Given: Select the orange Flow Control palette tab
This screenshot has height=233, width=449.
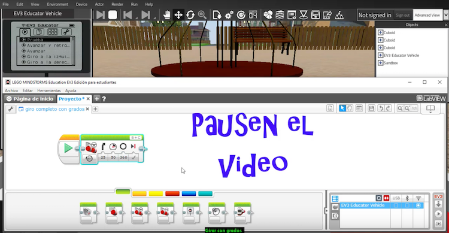Looking at the screenshot, I should coord(139,193).
